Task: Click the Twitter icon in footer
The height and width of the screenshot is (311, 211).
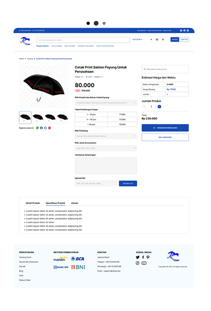Action: pos(137,257)
